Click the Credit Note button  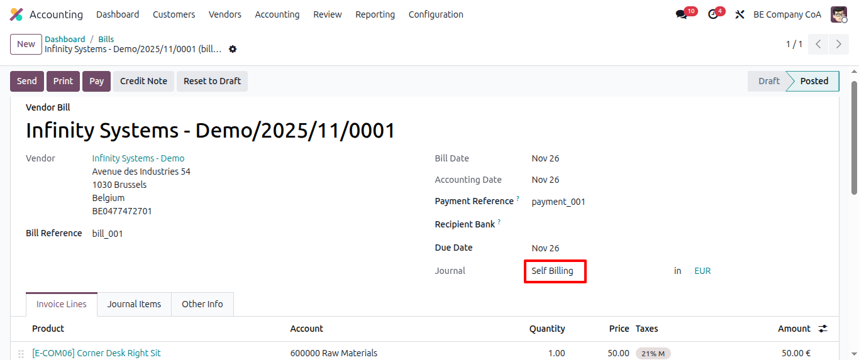point(143,81)
